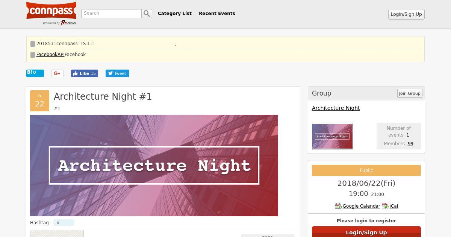
Task: Click the Twitter Tweet button
Action: click(x=117, y=73)
